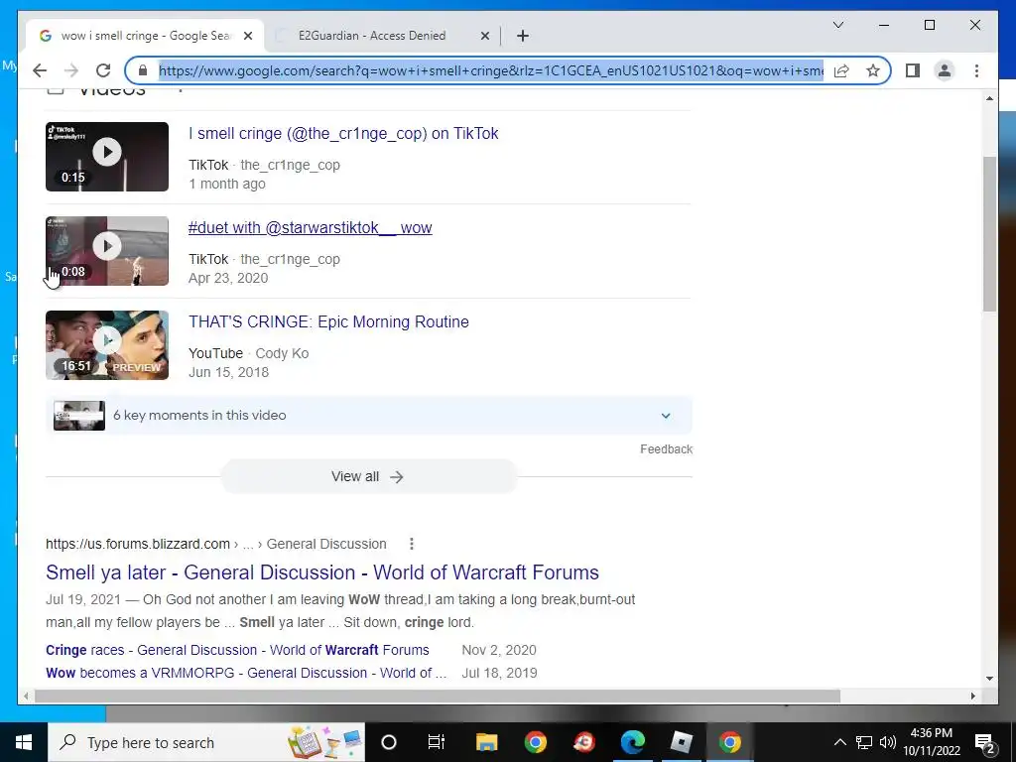
Task: Close the Google search tab
Action: click(x=247, y=36)
